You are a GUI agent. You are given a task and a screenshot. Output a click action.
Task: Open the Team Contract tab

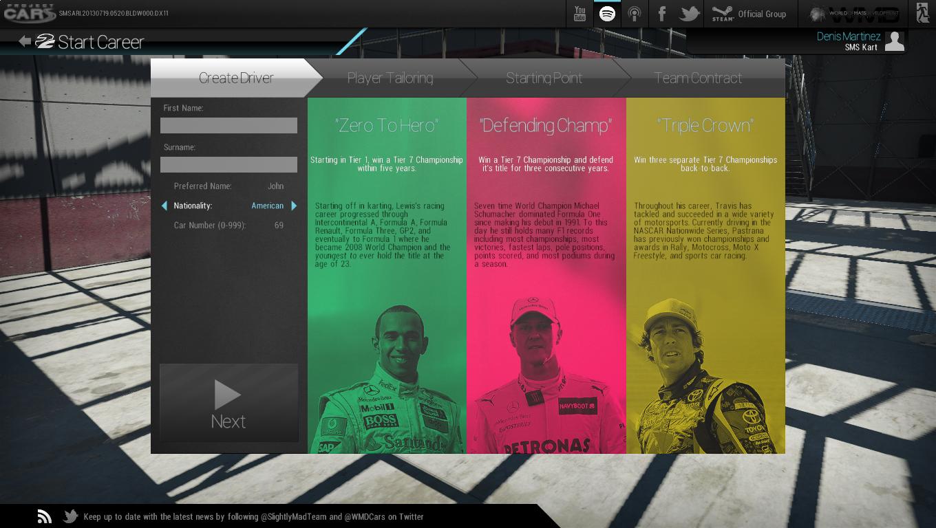698,78
